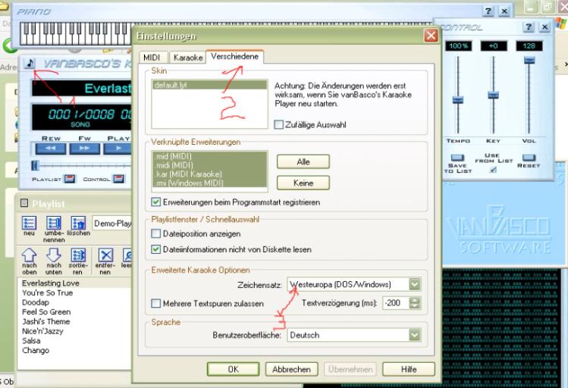Select 'You're So True' in the playlist
The image size is (568, 388).
(48, 293)
